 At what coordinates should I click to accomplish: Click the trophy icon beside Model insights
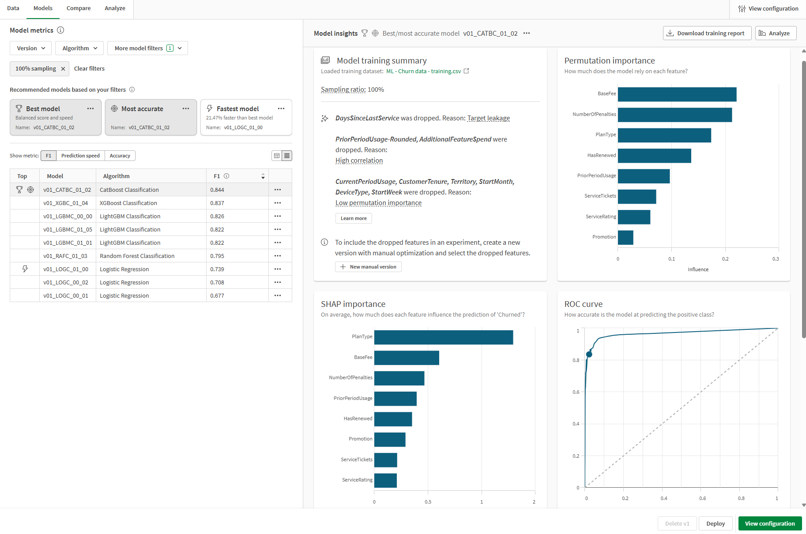pos(365,33)
